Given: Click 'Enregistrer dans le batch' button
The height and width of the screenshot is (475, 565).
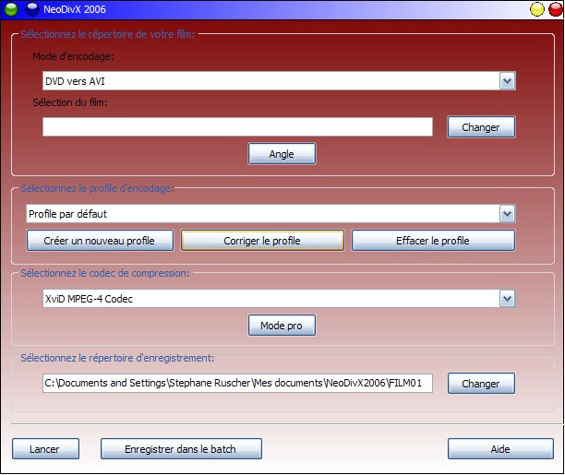Looking at the screenshot, I should [x=181, y=449].
